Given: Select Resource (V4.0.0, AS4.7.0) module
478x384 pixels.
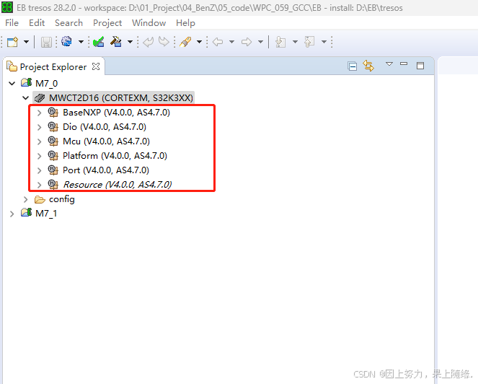Looking at the screenshot, I should pyautogui.click(x=118, y=185).
